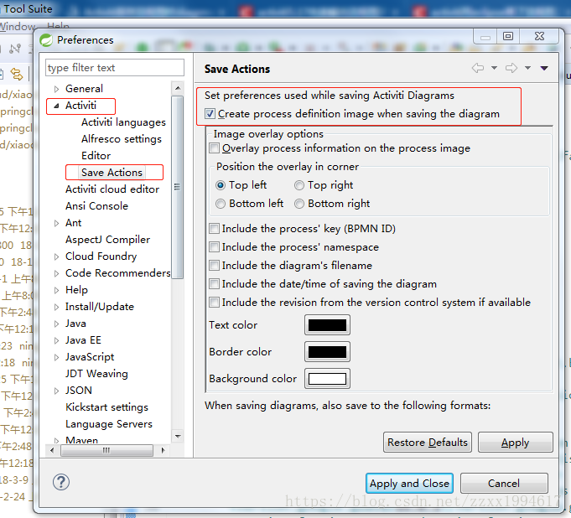Click the Cancel button
Image resolution: width=571 pixels, height=518 pixels.
point(504,483)
